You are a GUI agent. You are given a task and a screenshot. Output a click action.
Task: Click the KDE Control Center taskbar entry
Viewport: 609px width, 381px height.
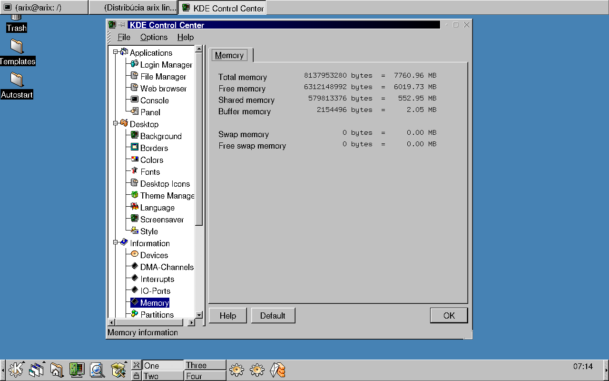(x=222, y=8)
